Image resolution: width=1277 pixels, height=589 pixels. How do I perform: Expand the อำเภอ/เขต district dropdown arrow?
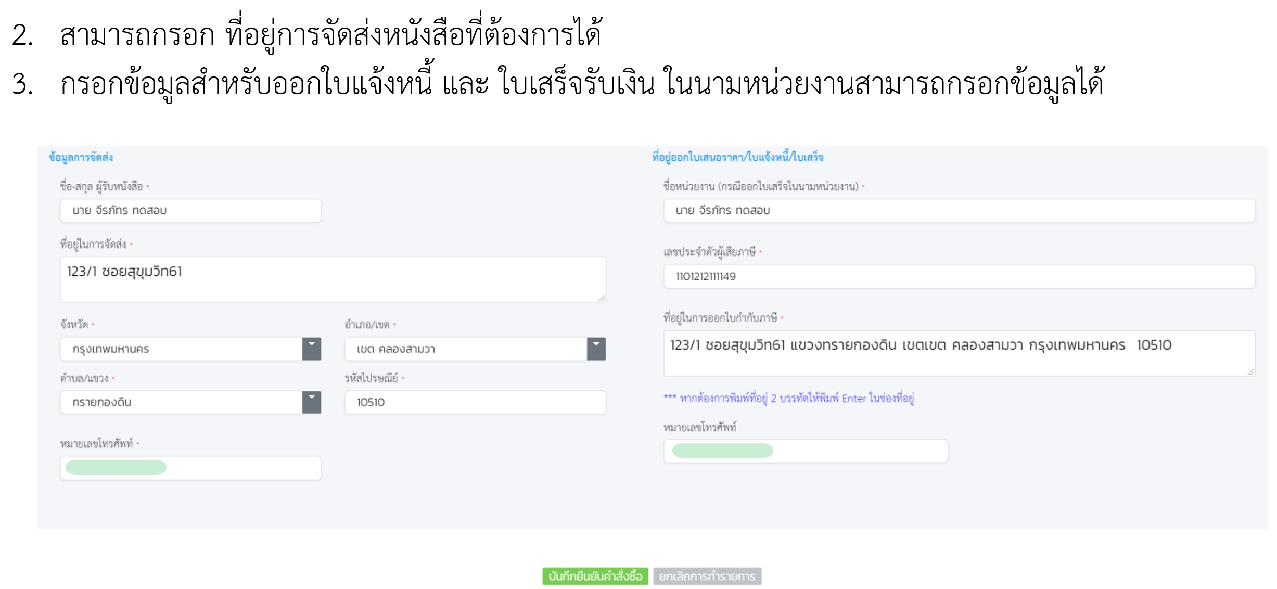point(596,349)
